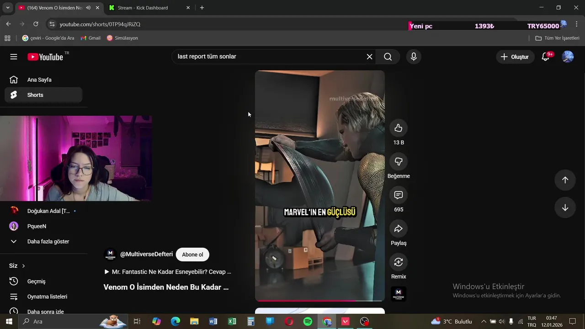Open the Windows Start menu
Viewport: 585px width, 329px height.
point(8,321)
